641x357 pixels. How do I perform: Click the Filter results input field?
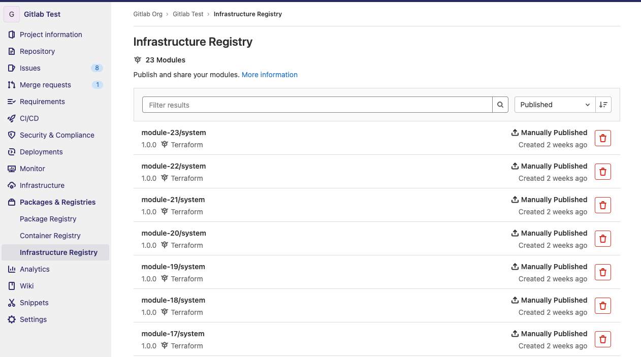click(x=315, y=105)
